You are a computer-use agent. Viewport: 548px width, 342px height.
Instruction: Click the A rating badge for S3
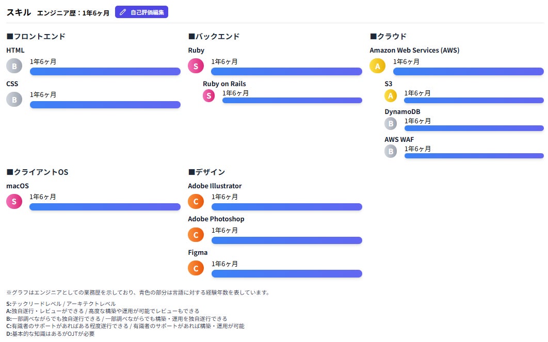point(391,95)
